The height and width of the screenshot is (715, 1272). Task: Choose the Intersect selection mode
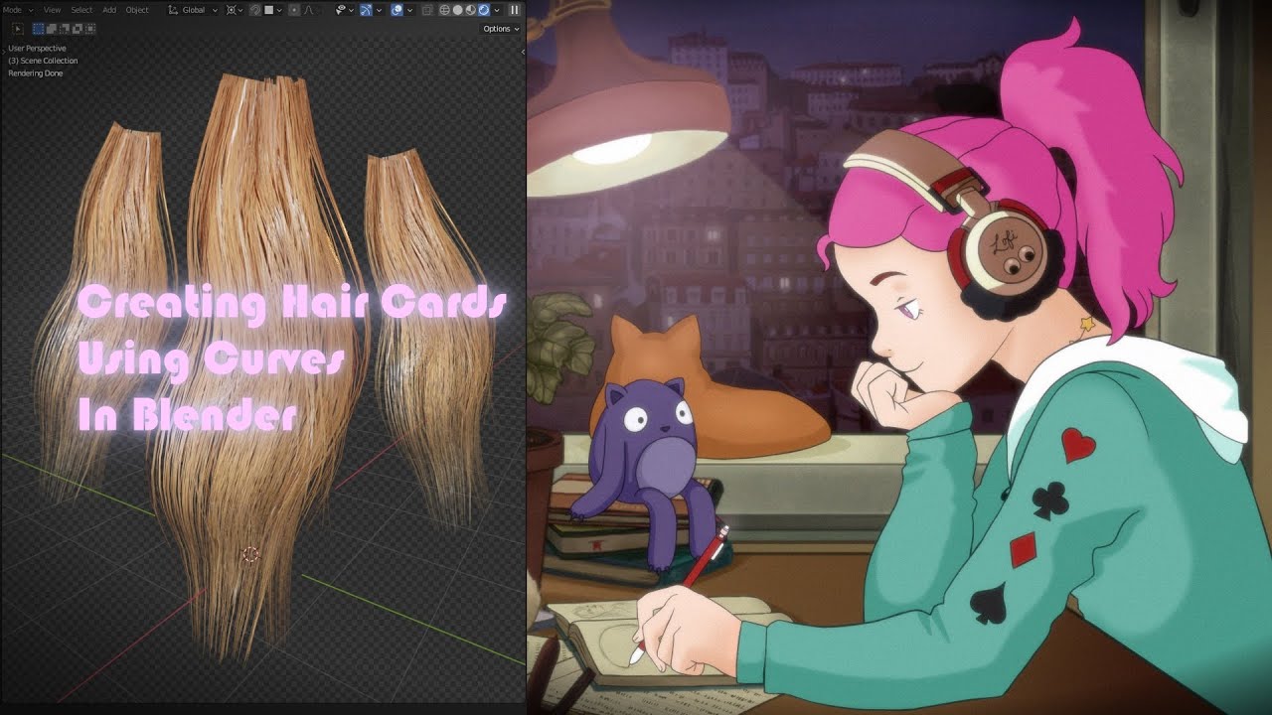90,28
